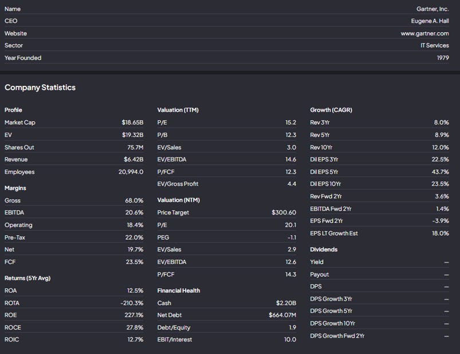
Task: Select the FCF margin value 23.5%
Action: [135, 262]
